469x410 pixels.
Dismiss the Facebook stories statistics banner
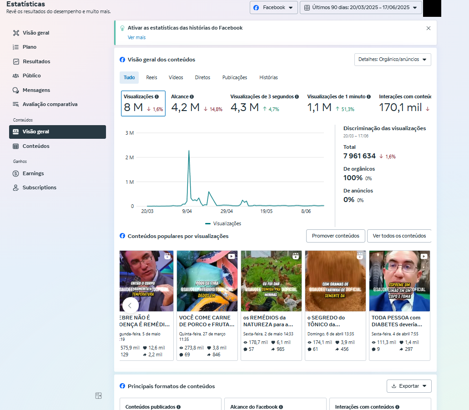pos(429,28)
